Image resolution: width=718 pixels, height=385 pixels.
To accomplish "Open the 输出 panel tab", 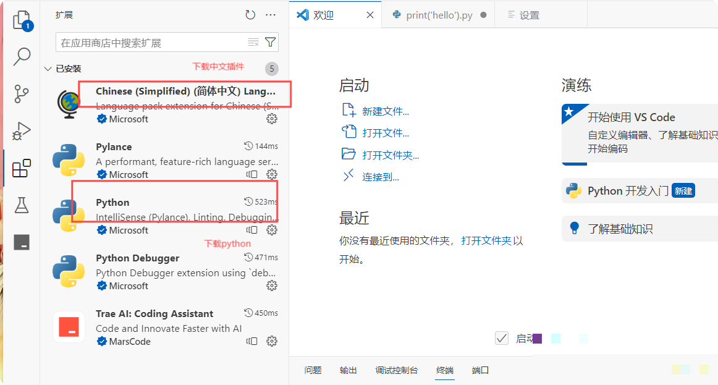I will 348,370.
